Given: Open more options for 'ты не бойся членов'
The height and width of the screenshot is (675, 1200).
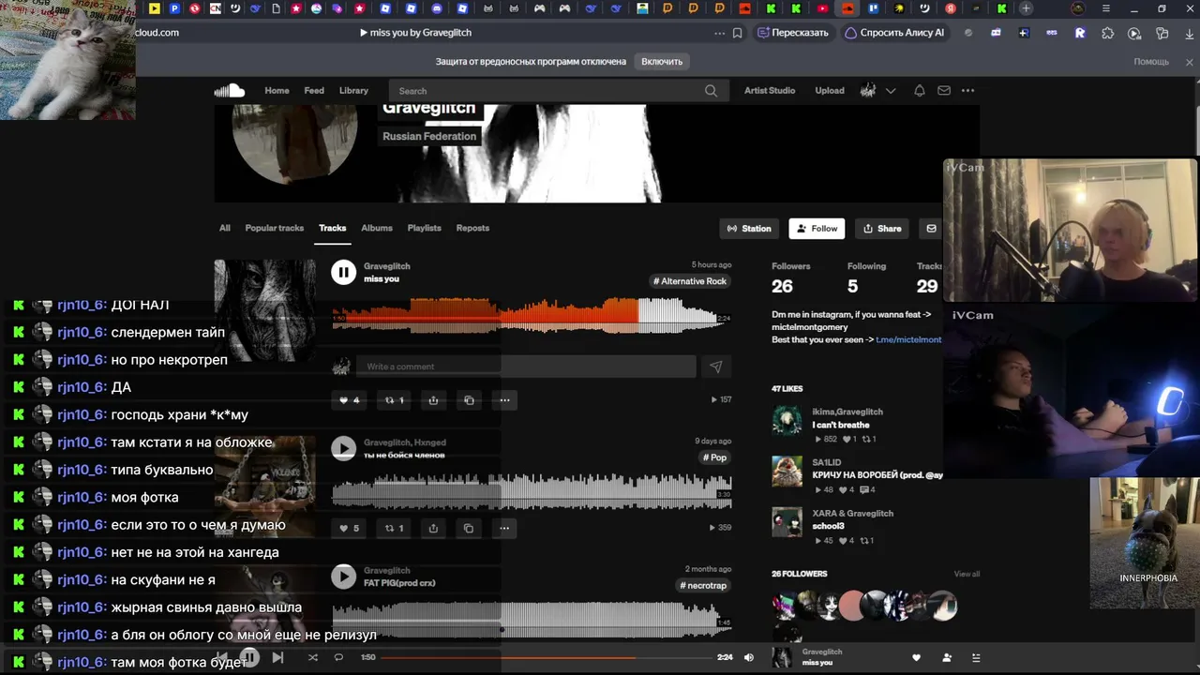Looking at the screenshot, I should 504,528.
